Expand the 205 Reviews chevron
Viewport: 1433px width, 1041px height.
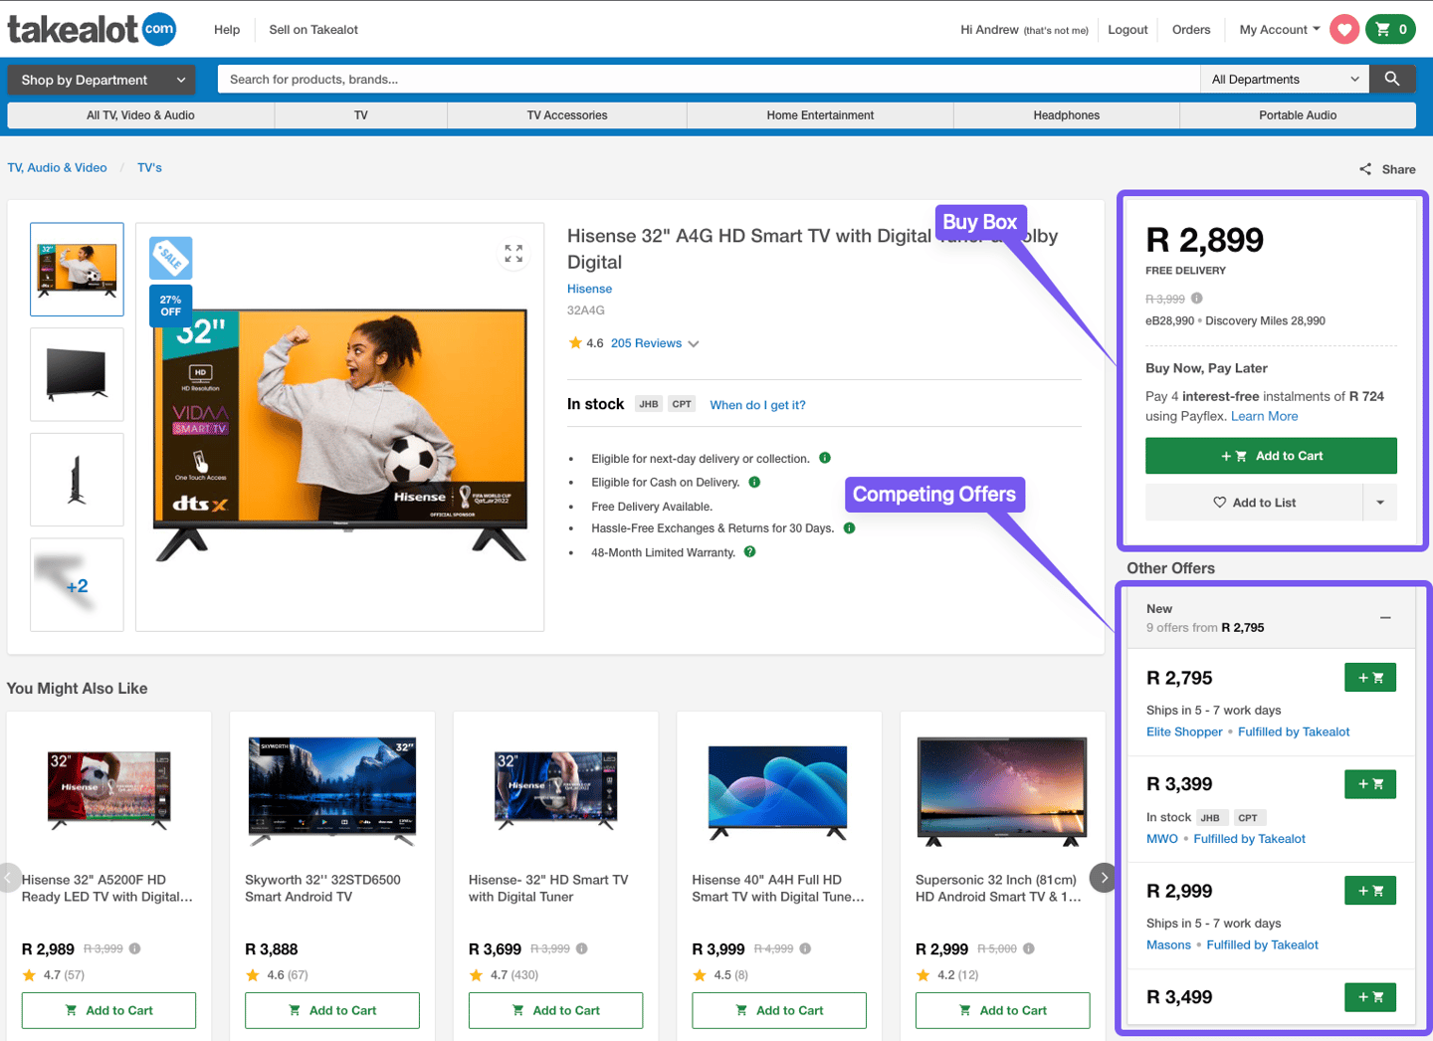point(693,342)
